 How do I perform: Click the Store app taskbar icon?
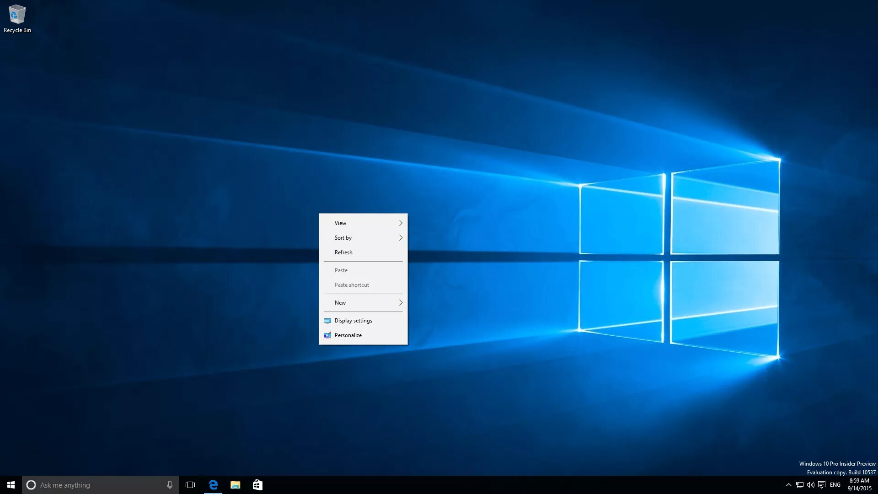pyautogui.click(x=257, y=484)
